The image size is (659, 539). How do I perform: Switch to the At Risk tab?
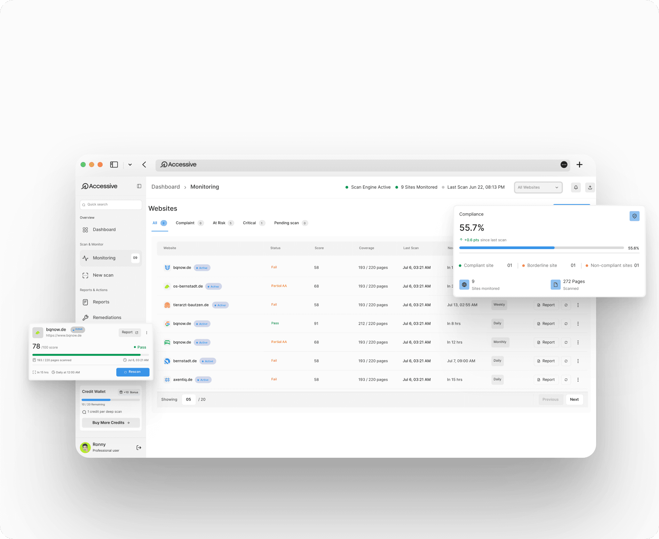223,223
